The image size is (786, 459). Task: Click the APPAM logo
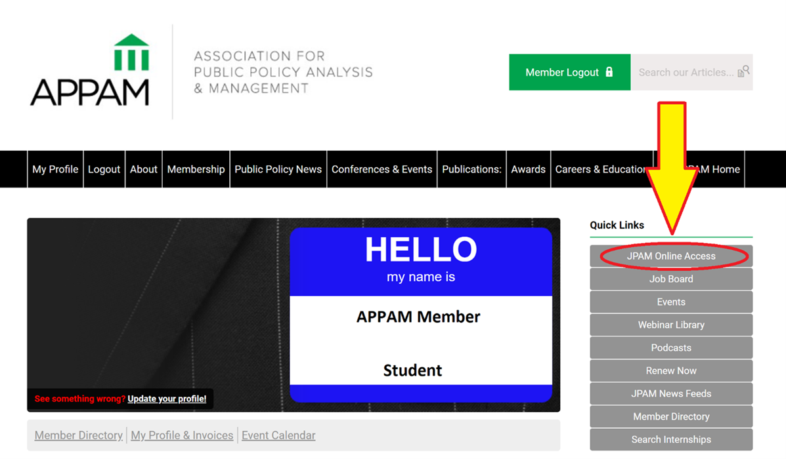pyautogui.click(x=90, y=70)
